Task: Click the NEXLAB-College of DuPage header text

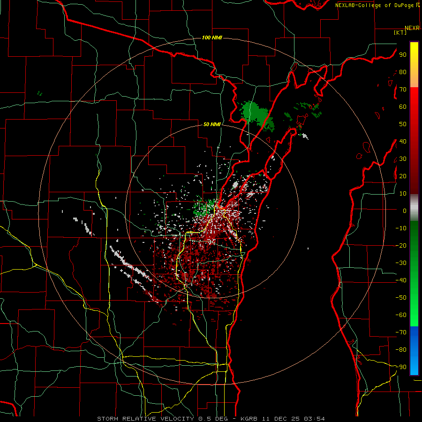Action: coord(375,5)
